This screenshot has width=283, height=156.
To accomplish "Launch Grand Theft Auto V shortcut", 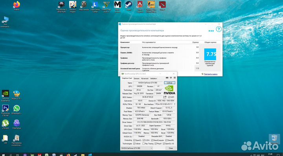I will coord(106,7).
